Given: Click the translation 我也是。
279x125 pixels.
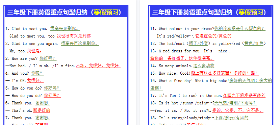Looking at the screenshot, I should pyautogui.click(x=35, y=51).
